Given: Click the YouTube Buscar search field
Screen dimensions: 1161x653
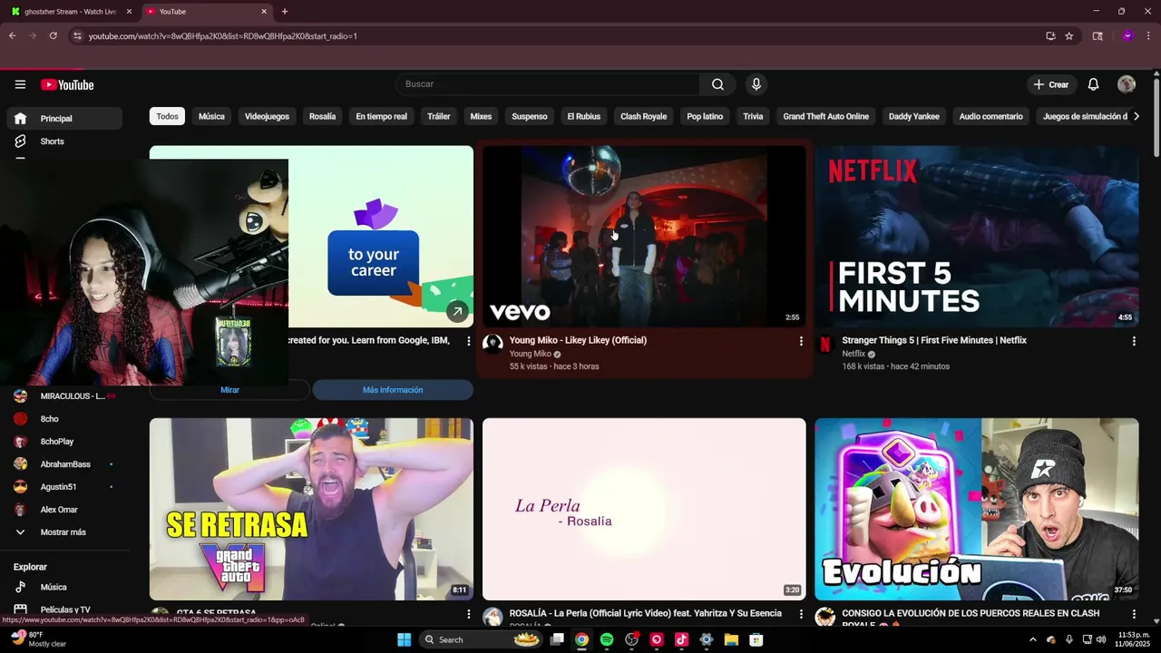Looking at the screenshot, I should (547, 84).
